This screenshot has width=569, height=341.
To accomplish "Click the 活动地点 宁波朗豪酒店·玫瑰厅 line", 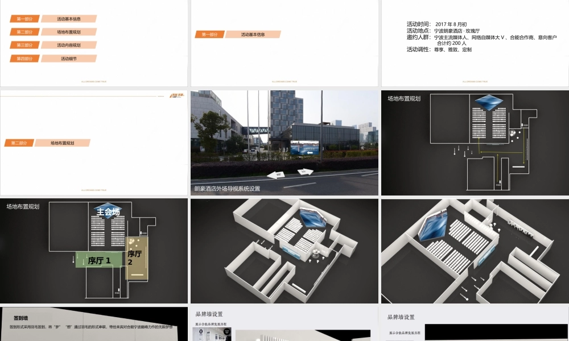I will tap(443, 31).
